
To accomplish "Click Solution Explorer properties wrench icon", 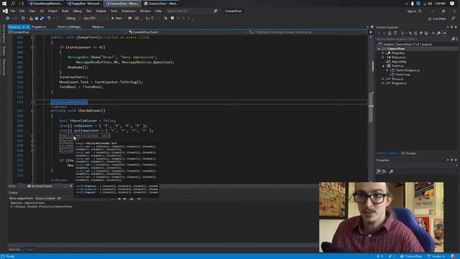I will (x=438, y=33).
